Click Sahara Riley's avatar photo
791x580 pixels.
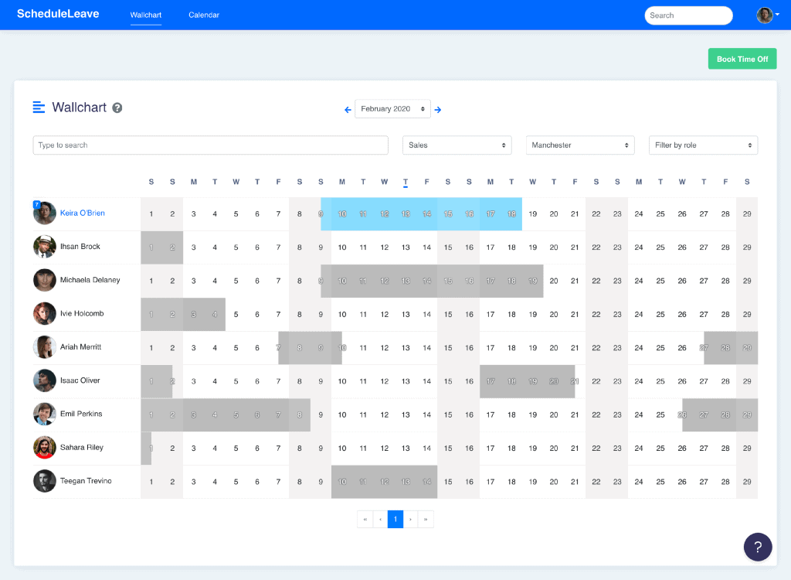pyautogui.click(x=45, y=448)
